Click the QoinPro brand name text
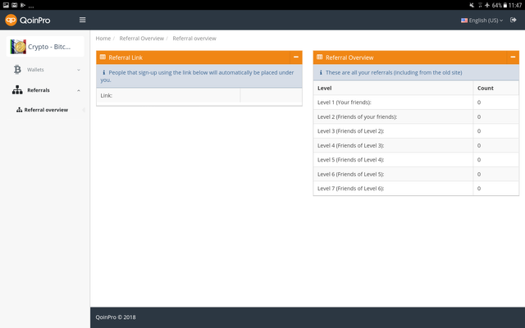This screenshot has width=525, height=328. (x=34, y=20)
